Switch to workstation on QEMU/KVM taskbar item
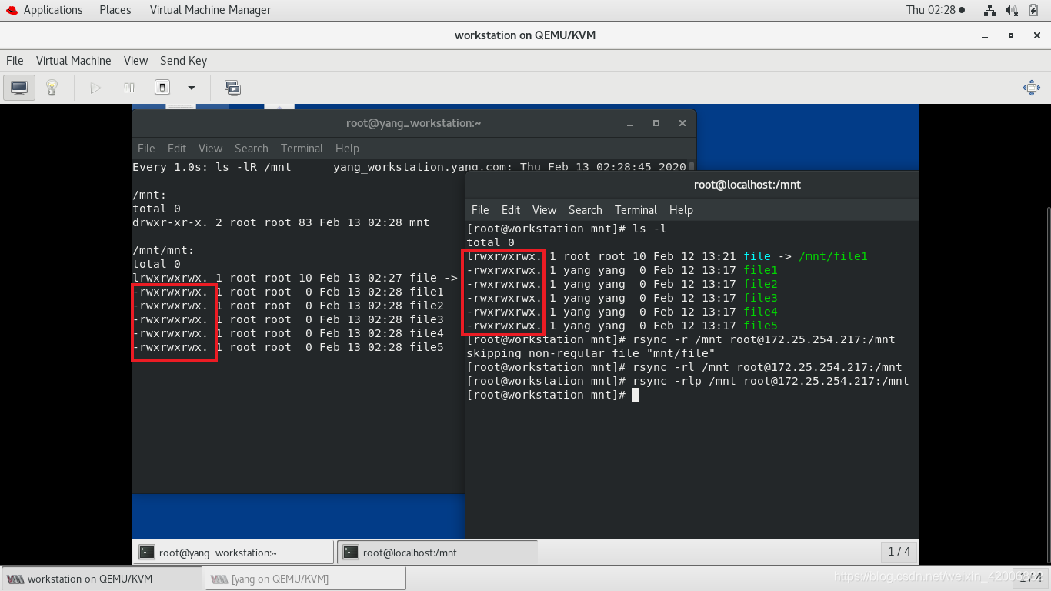Viewport: 1051px width, 591px height. 103,579
